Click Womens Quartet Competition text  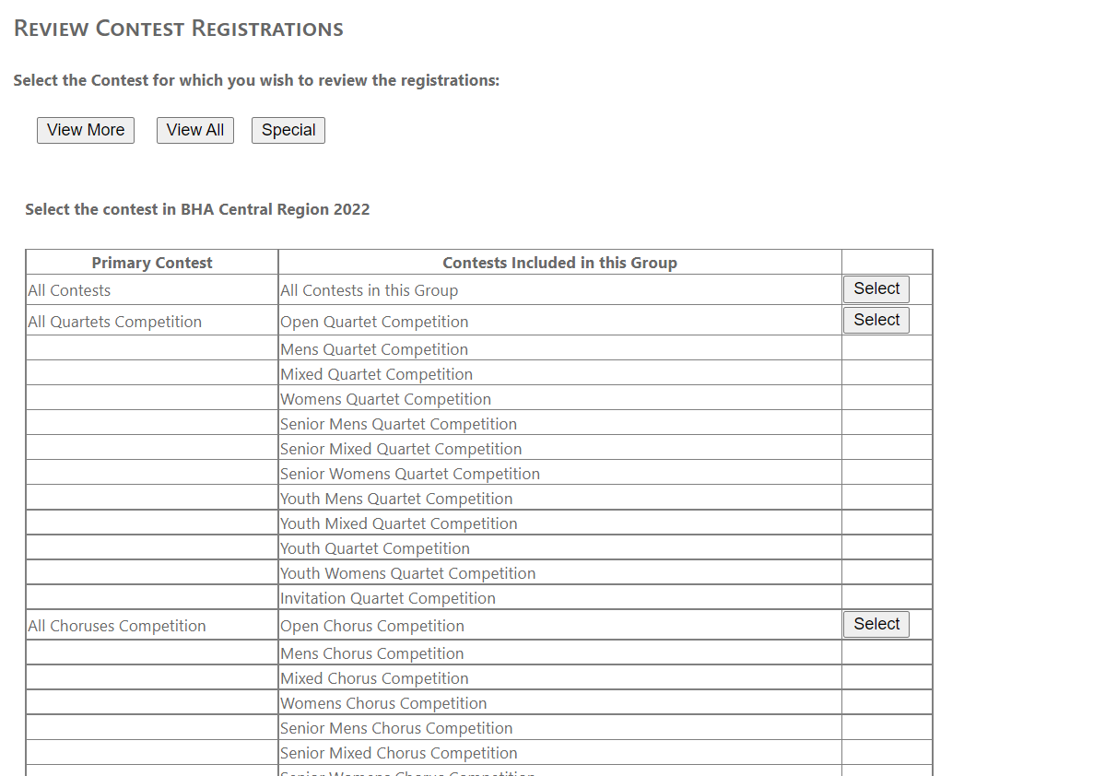click(x=385, y=399)
